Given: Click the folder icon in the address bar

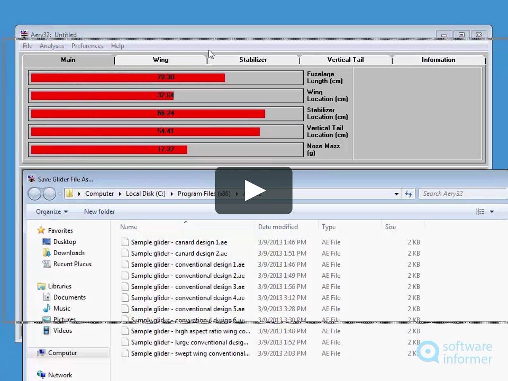Looking at the screenshot, I should click(x=69, y=194).
